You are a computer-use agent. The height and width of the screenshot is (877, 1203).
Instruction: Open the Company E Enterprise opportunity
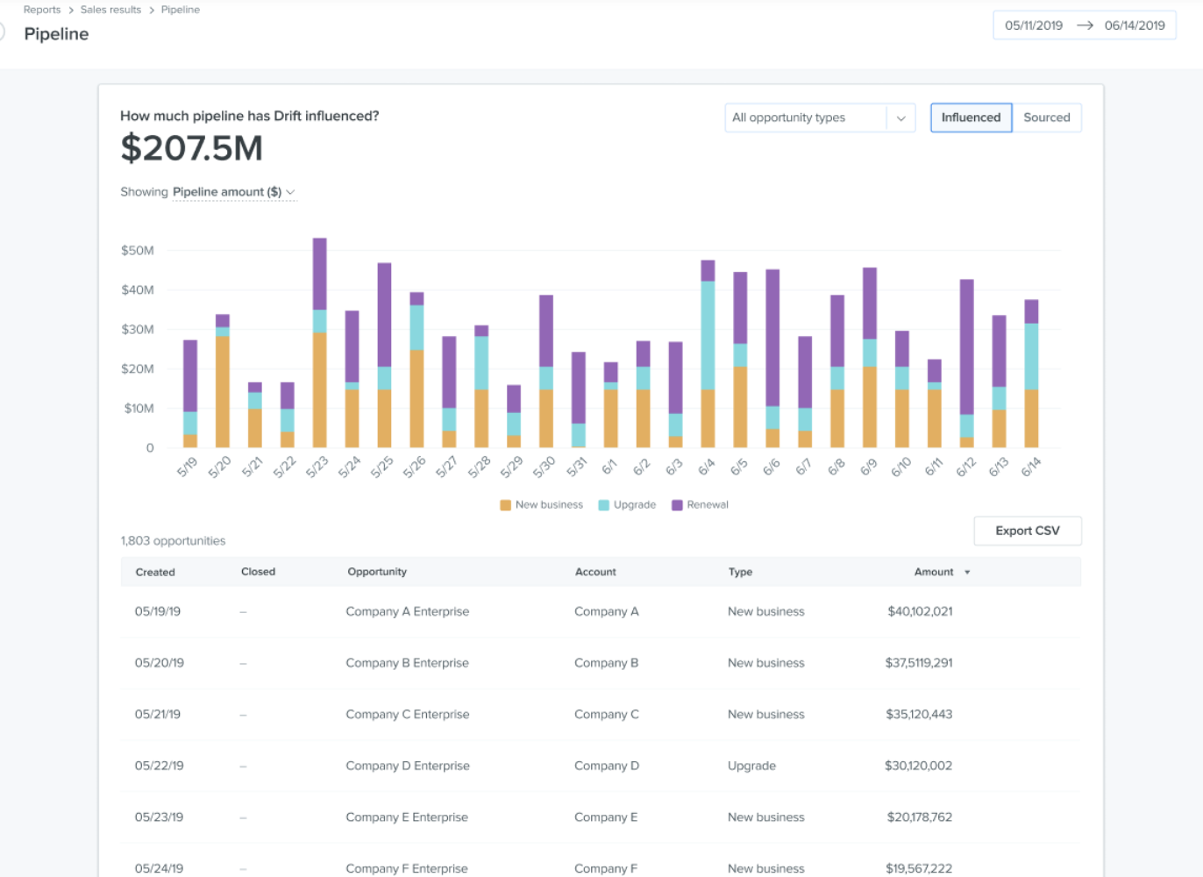[x=407, y=816]
